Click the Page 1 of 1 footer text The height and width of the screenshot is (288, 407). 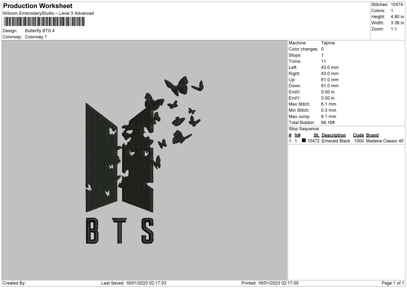click(x=393, y=283)
